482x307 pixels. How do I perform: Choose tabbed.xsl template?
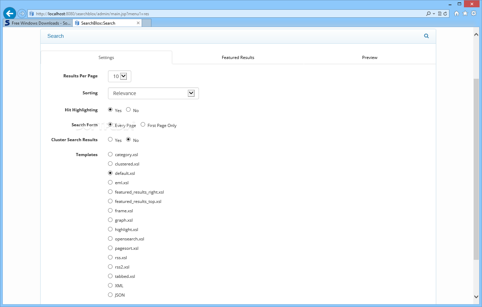coord(110,276)
